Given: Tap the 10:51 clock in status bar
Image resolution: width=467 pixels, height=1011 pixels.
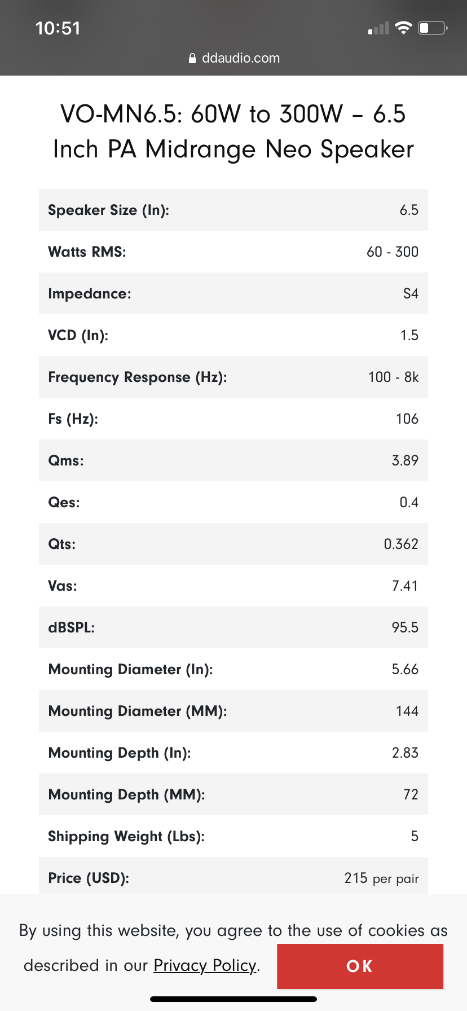Looking at the screenshot, I should (58, 28).
